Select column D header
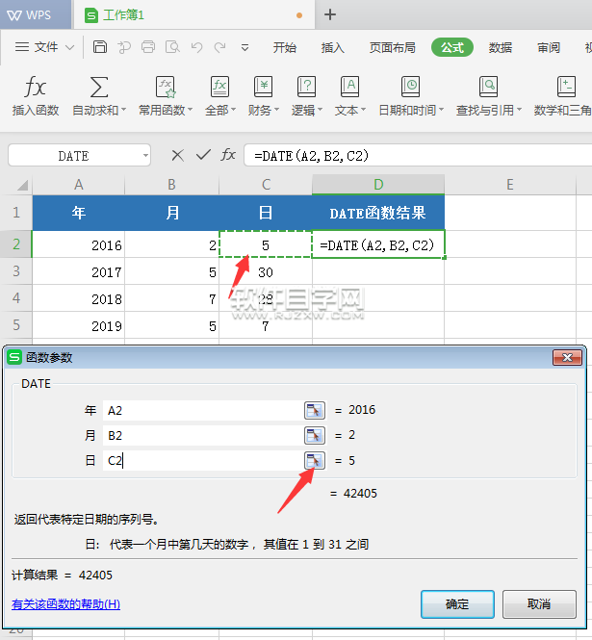Screen dimensions: 592x640 coord(378,185)
